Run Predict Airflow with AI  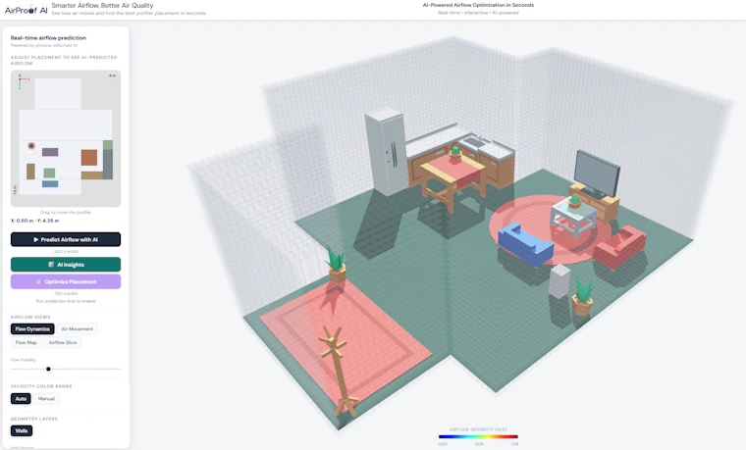pos(66,239)
